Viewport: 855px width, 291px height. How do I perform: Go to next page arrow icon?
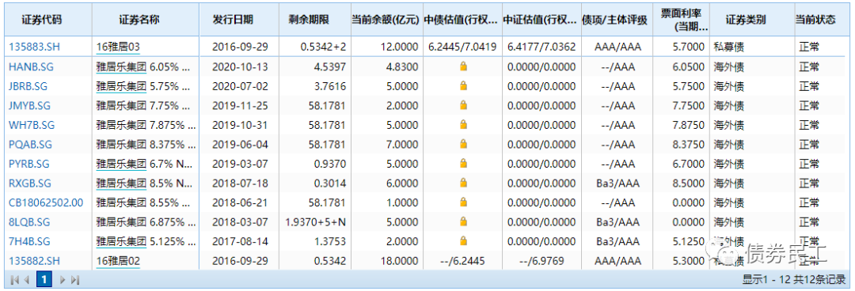click(x=63, y=280)
